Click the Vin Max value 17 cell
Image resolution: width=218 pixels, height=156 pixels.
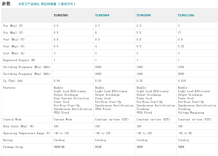[x=179, y=33]
